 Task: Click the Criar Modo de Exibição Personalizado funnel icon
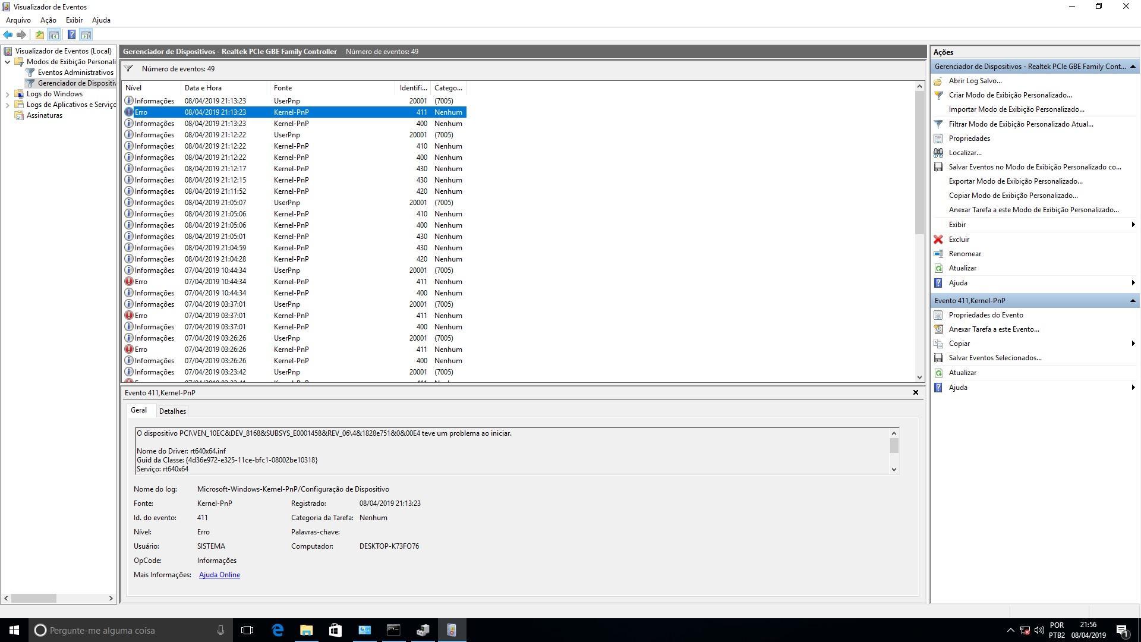[x=938, y=95]
